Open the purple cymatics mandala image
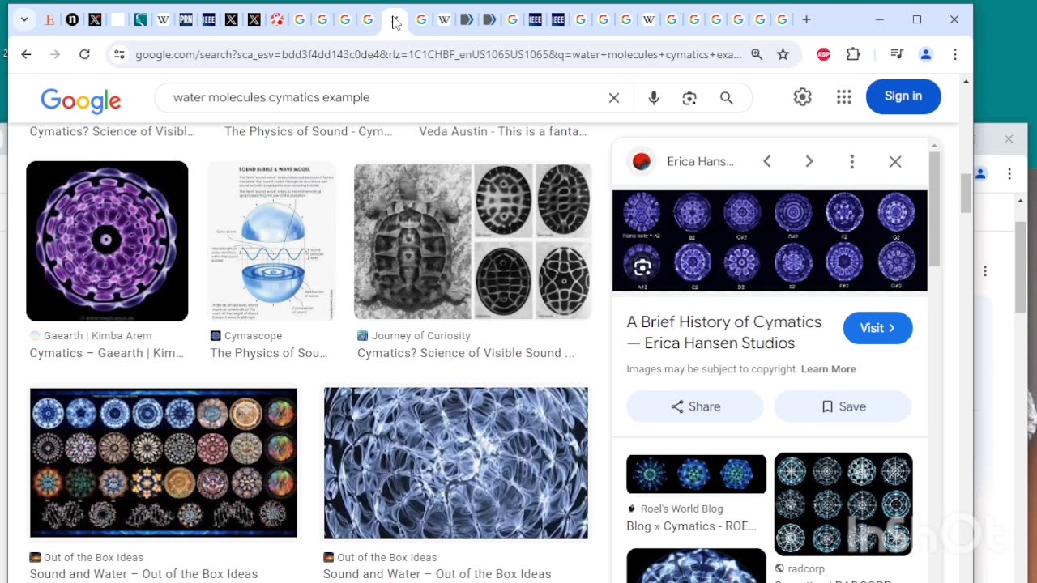The image size is (1037, 583). pos(107,240)
